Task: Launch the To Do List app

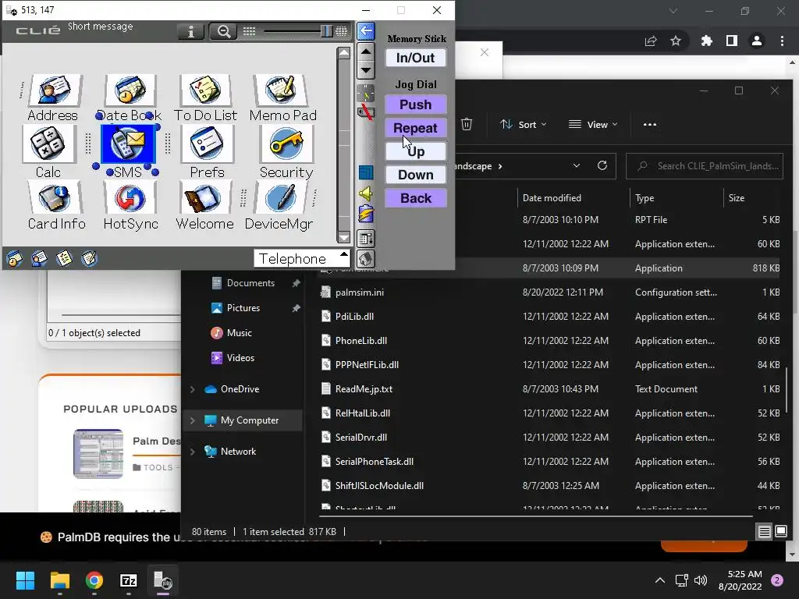Action: (x=205, y=98)
